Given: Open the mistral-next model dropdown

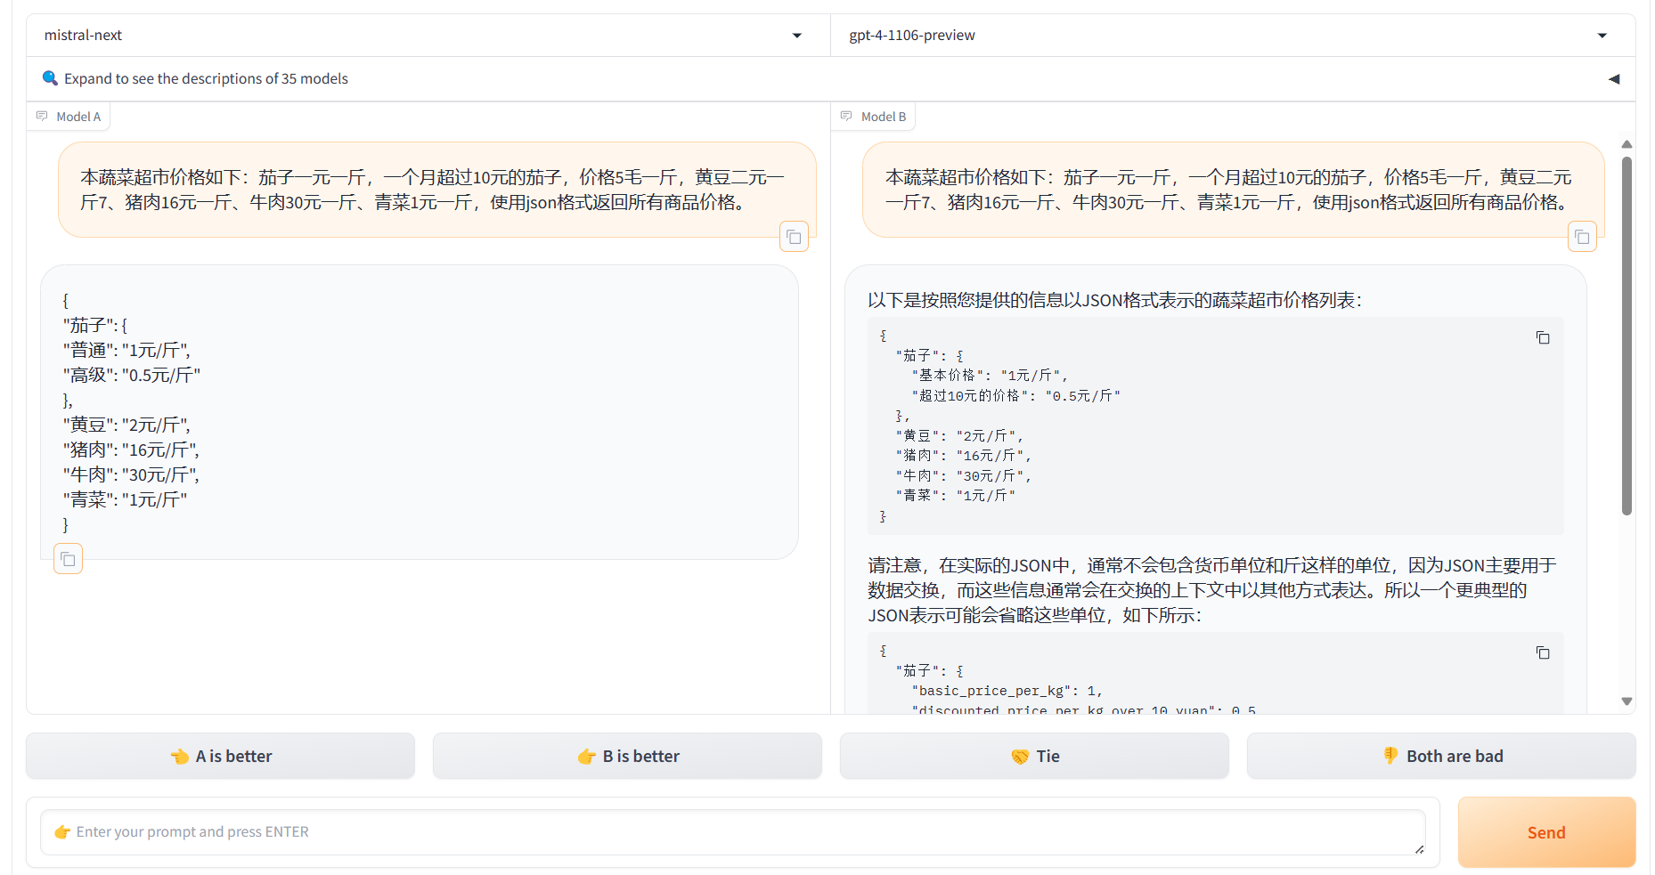Looking at the screenshot, I should click(x=796, y=36).
